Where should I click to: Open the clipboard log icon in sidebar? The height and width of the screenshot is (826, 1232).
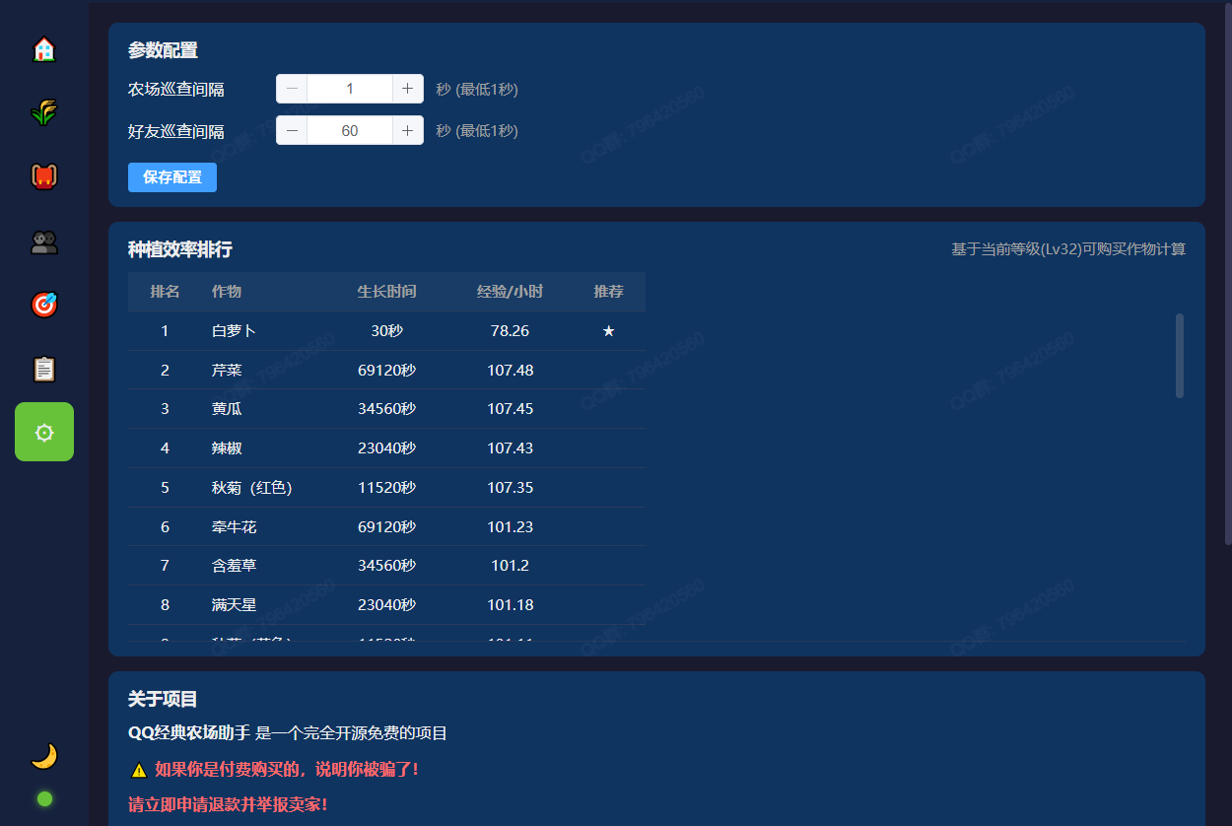tap(44, 369)
